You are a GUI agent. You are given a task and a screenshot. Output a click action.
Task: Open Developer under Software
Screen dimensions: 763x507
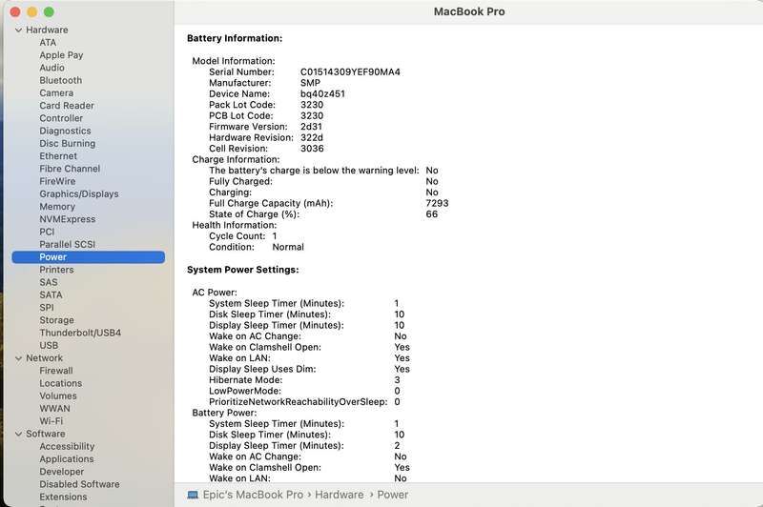tap(62, 473)
